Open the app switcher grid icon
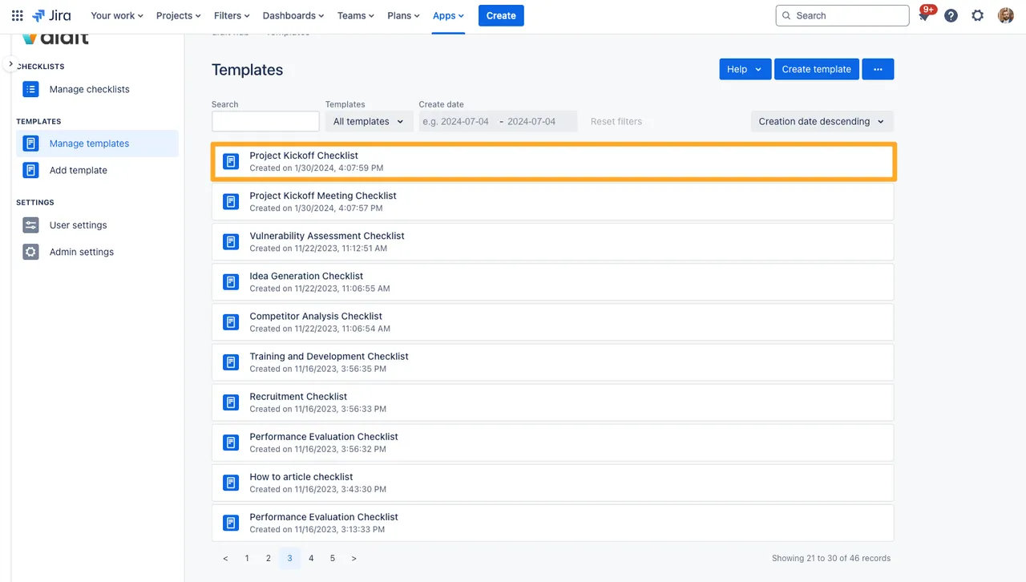Viewport: 1026px width, 582px height. click(x=17, y=15)
